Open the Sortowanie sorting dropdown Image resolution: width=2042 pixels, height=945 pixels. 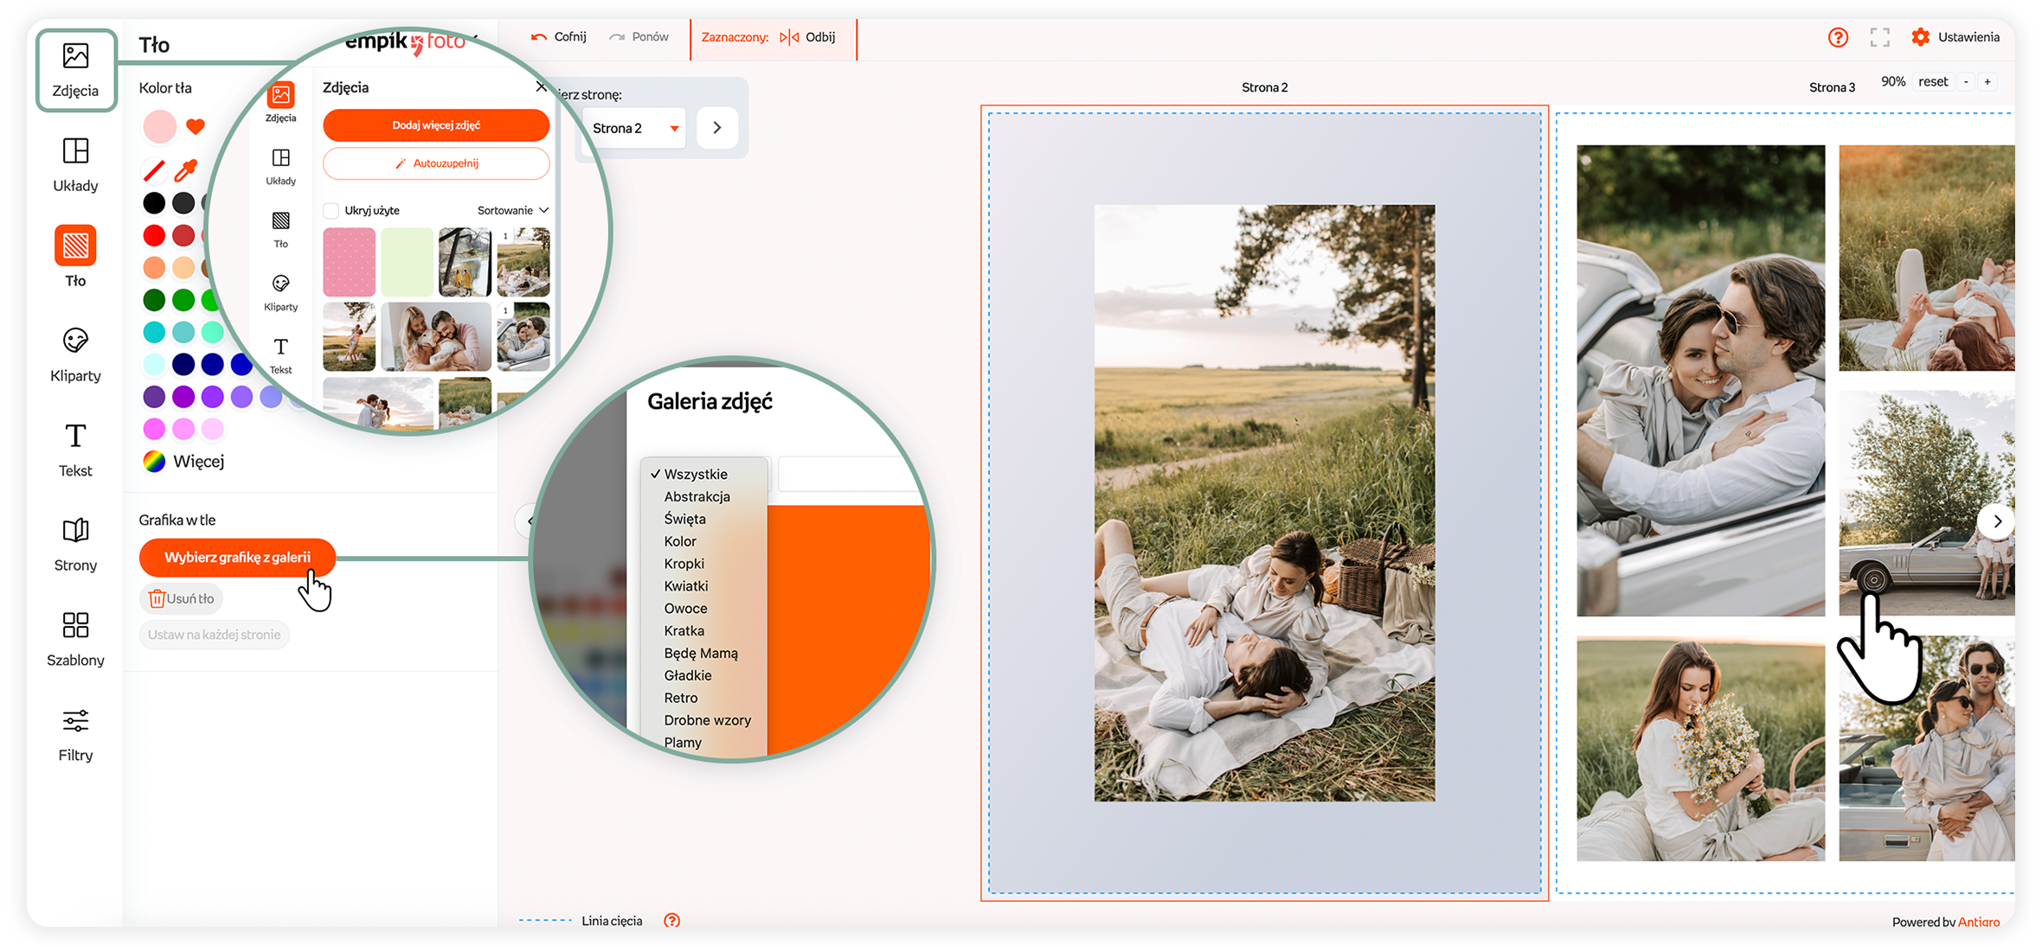[513, 210]
